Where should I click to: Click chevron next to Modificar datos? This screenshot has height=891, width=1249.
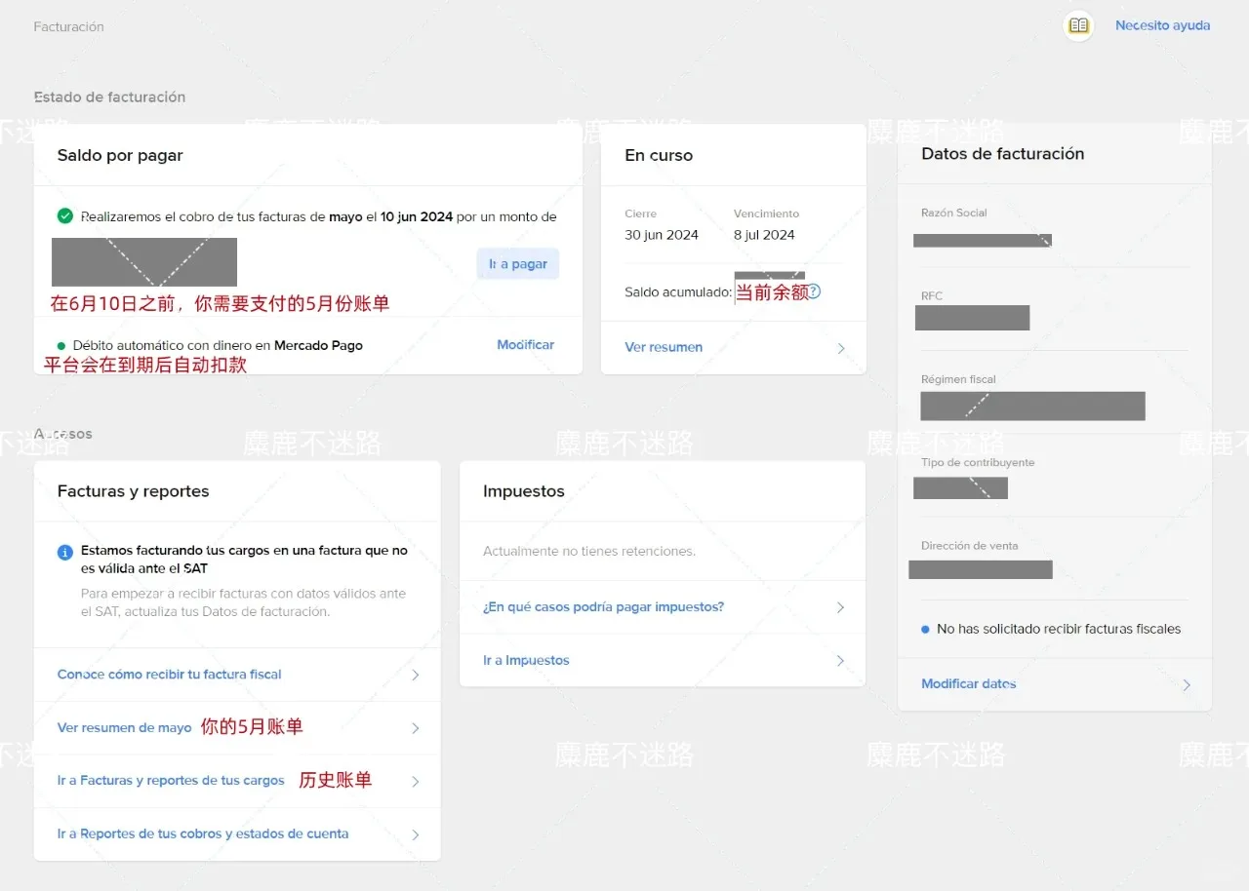click(x=1187, y=685)
